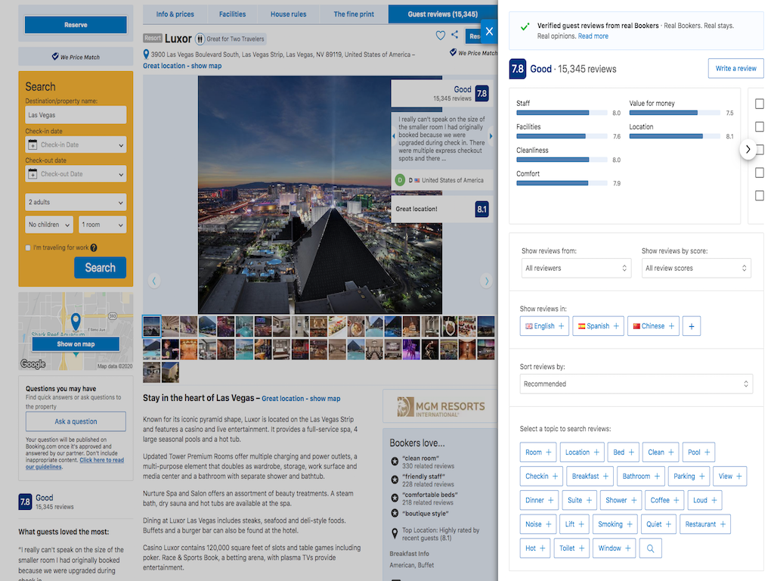Close the guest reviews side panel

[489, 32]
